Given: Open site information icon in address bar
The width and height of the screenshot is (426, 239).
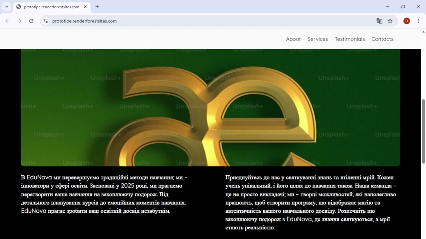Looking at the screenshot, I should (x=46, y=21).
